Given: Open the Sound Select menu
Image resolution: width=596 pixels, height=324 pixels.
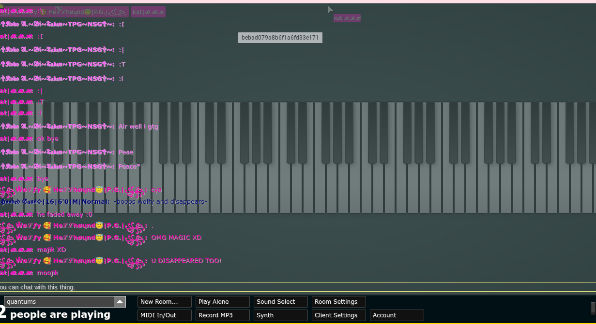Looking at the screenshot, I should (x=281, y=302).
